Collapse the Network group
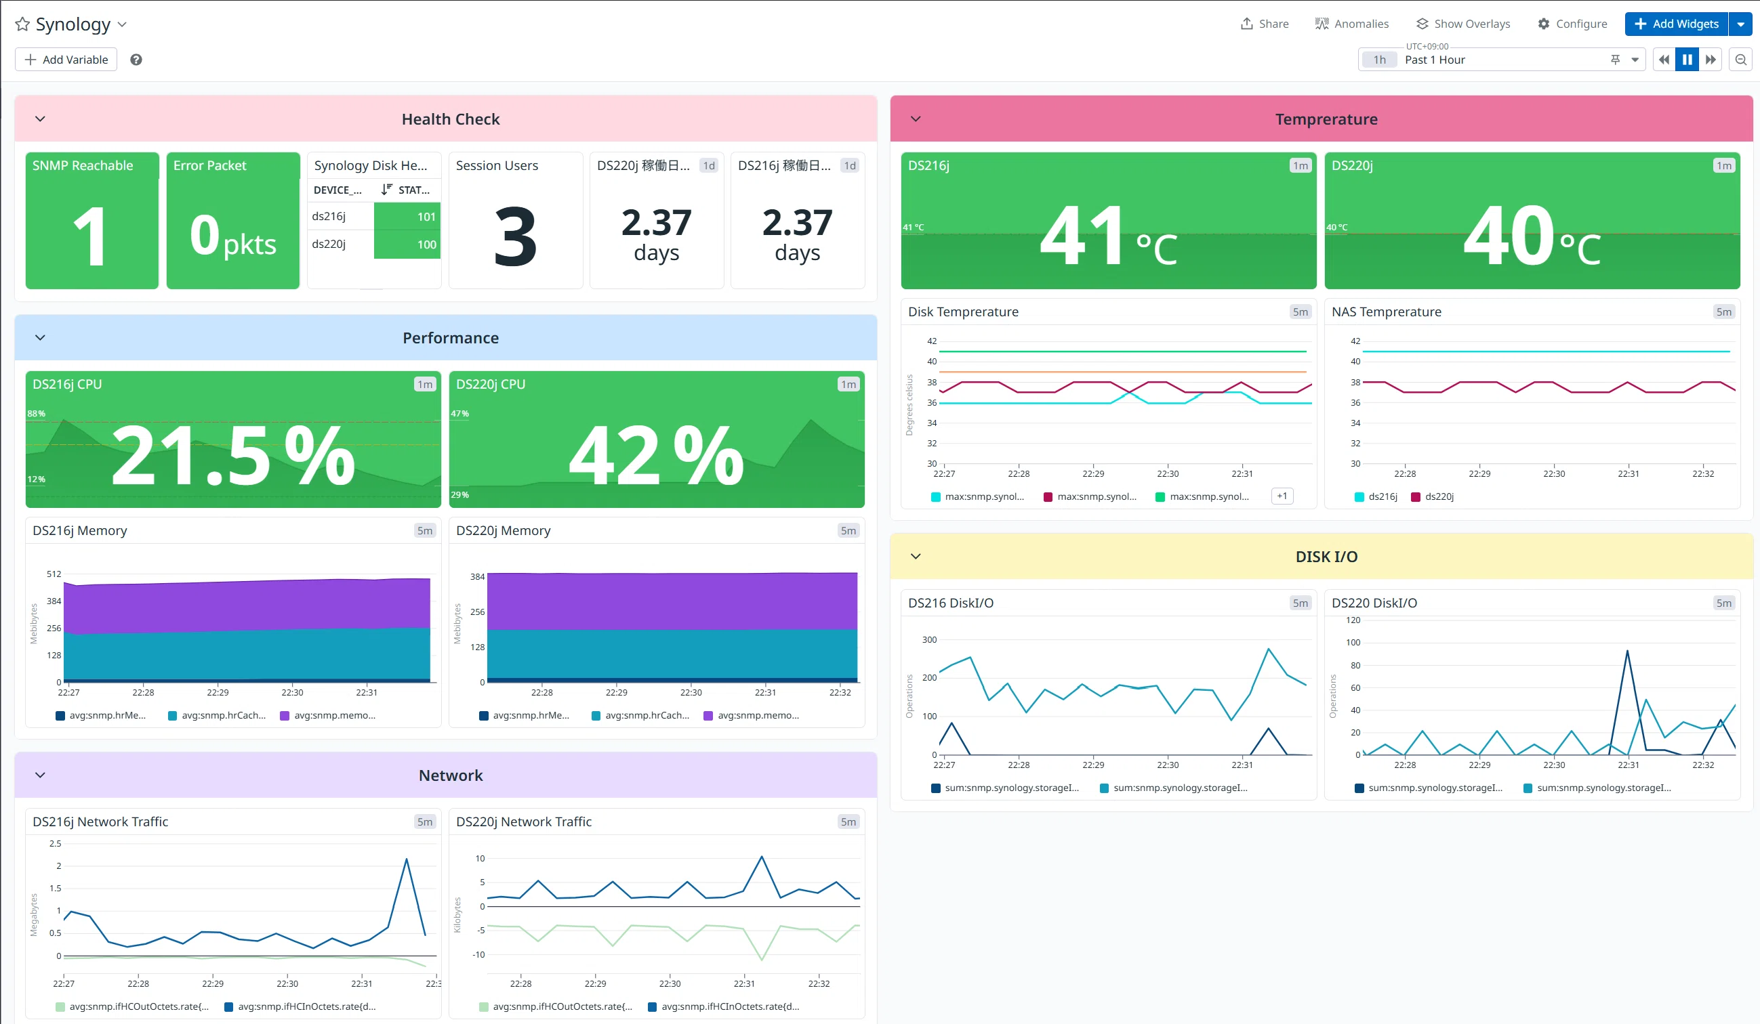This screenshot has height=1024, width=1760. (x=40, y=775)
